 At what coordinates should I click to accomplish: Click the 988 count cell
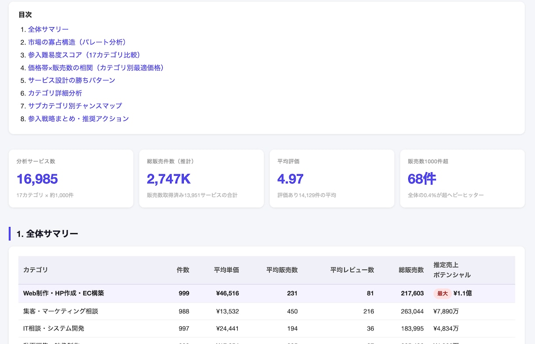[184, 312]
